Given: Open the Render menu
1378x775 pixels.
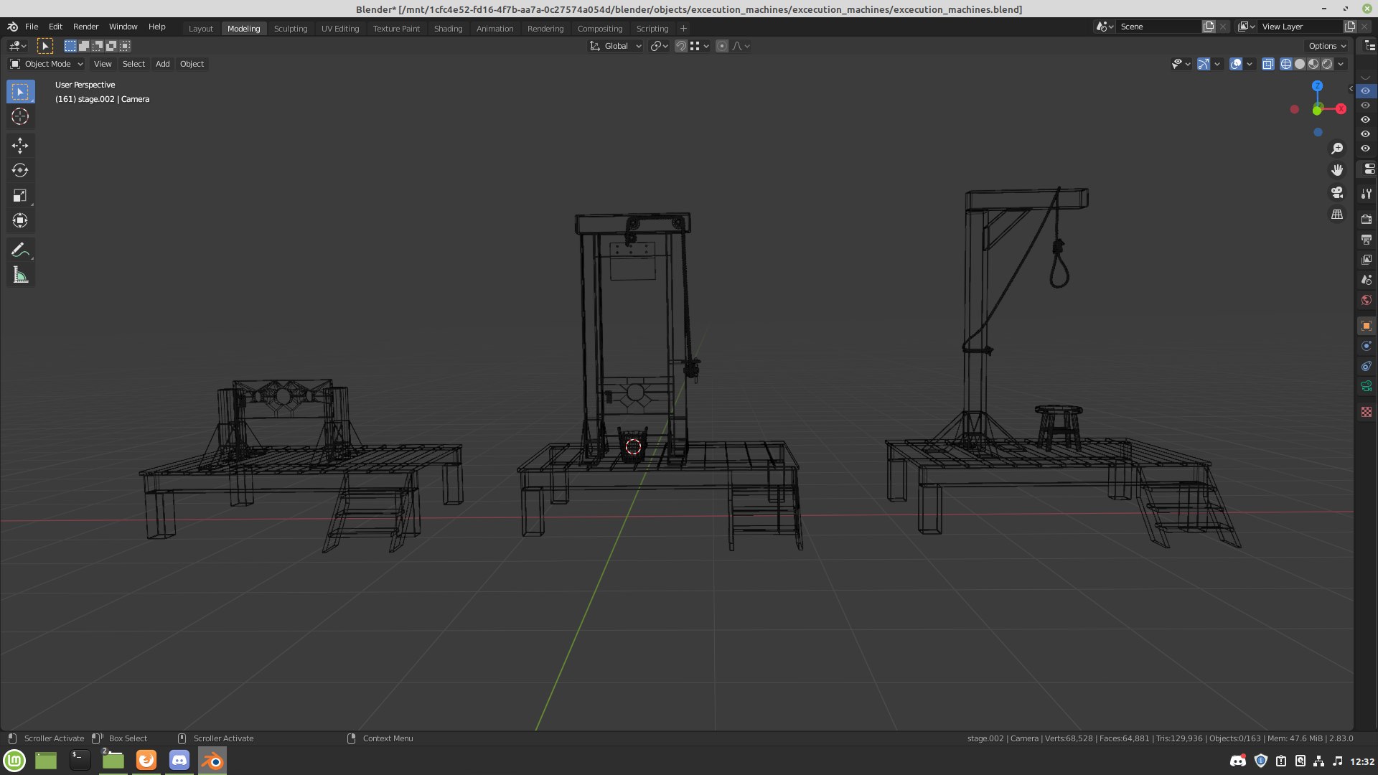Looking at the screenshot, I should click(x=85, y=27).
